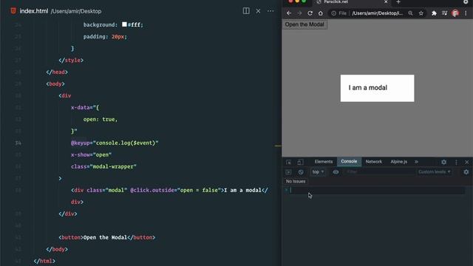Open the Chrome profile avatar
This screenshot has height=266, width=473.
pos(455,13)
